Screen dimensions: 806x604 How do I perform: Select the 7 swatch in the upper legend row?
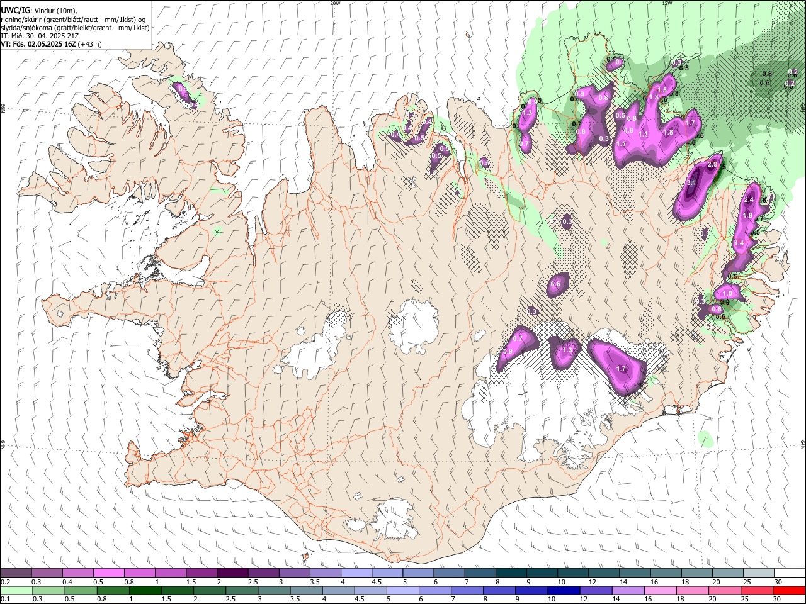479,573
